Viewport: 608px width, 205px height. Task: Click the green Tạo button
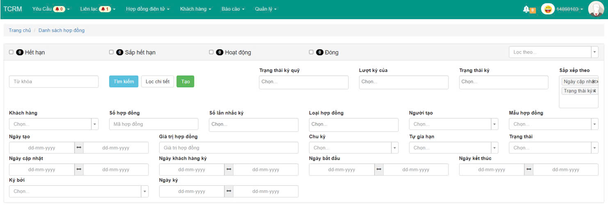point(185,81)
